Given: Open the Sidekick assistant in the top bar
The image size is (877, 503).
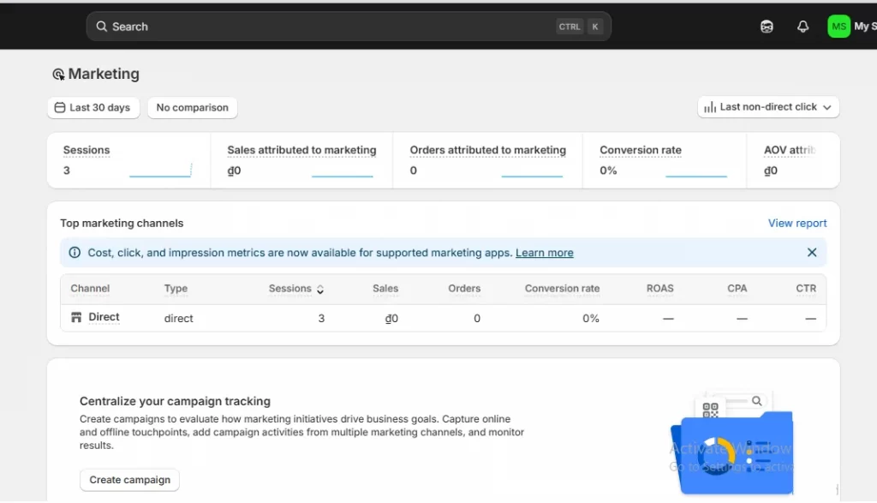Looking at the screenshot, I should point(767,26).
